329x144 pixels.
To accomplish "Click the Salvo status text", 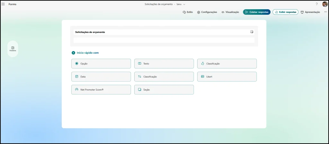I will (x=179, y=4).
